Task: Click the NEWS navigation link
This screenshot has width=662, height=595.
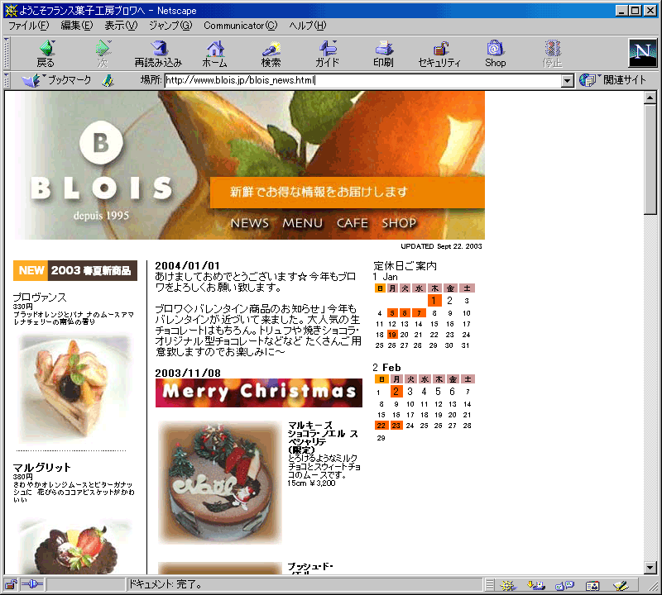Action: 250,223
